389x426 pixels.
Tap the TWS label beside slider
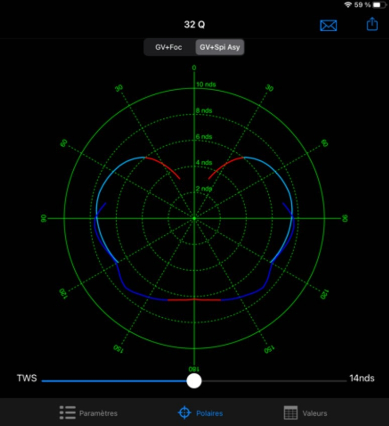click(x=27, y=378)
